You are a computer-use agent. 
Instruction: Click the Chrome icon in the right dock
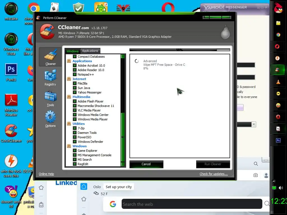[278, 35]
